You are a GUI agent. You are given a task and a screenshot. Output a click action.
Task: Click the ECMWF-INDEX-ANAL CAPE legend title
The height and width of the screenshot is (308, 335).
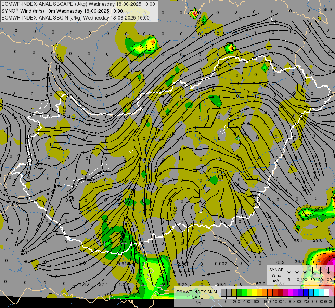(197, 294)
